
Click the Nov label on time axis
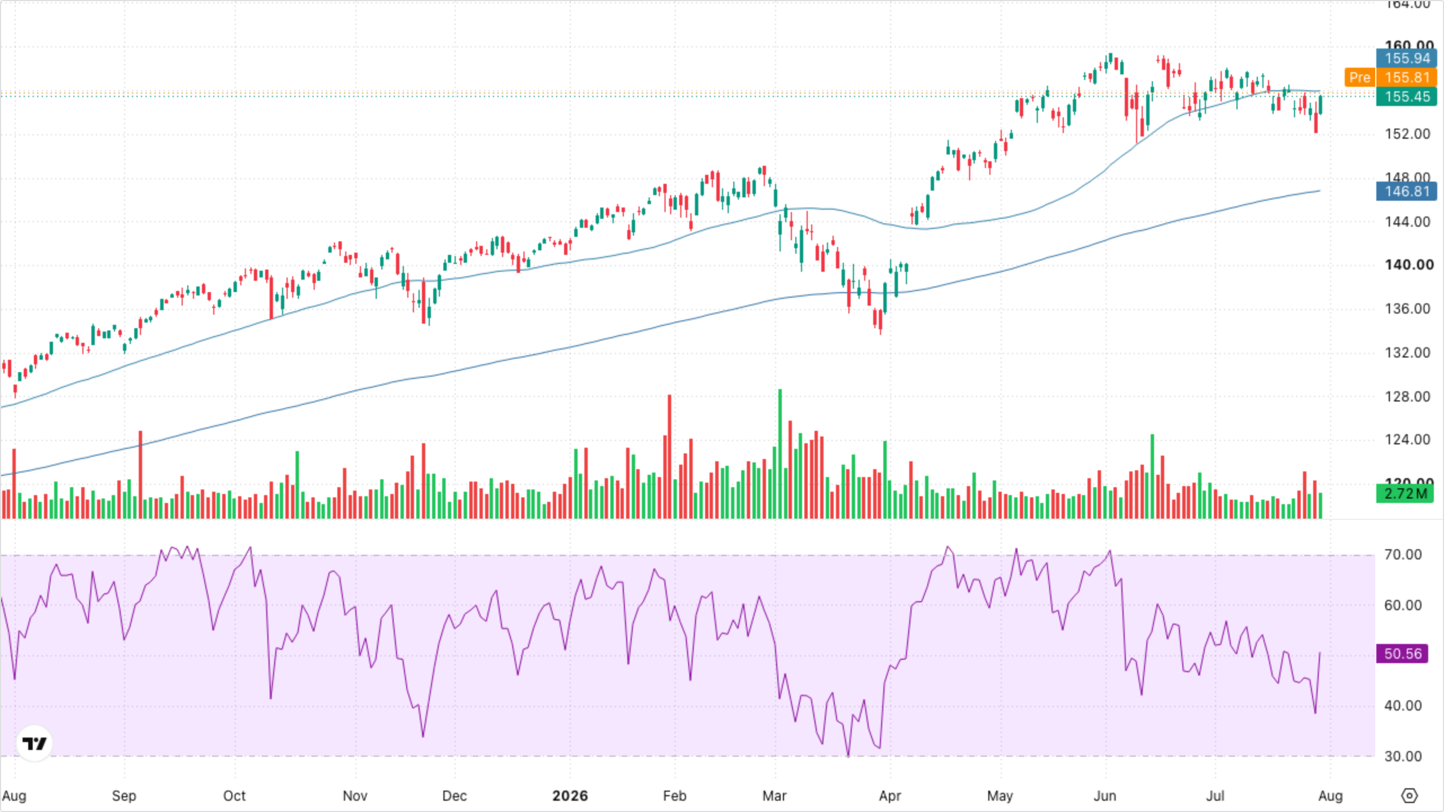tap(355, 796)
